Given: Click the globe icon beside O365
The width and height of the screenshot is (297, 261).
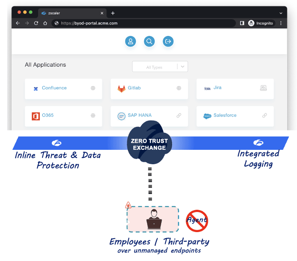Looking at the screenshot, I should coord(93,116).
